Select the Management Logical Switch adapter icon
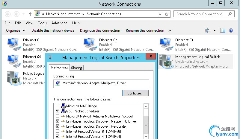240x139 pixels. coord(167,62)
